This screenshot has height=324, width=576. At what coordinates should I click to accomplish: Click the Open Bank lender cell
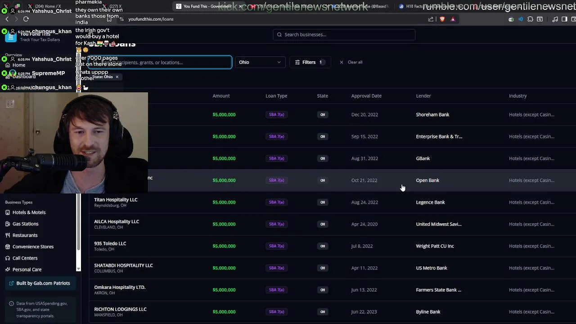tap(427, 180)
